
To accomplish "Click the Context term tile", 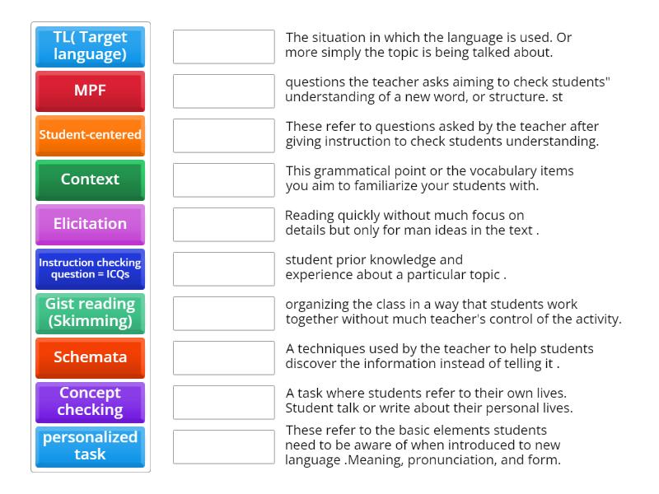I will [89, 179].
